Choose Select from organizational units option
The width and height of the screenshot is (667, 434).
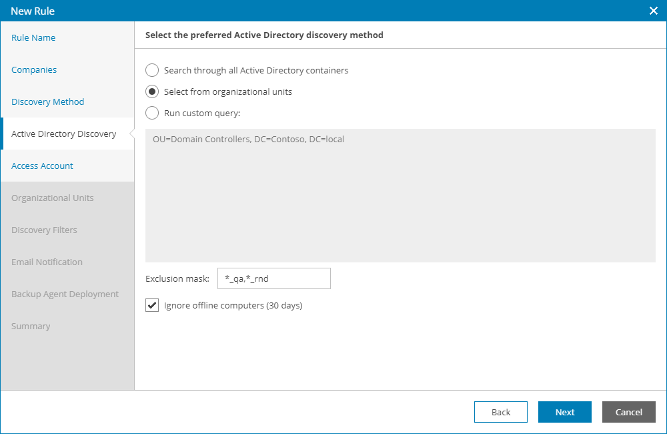coord(152,91)
